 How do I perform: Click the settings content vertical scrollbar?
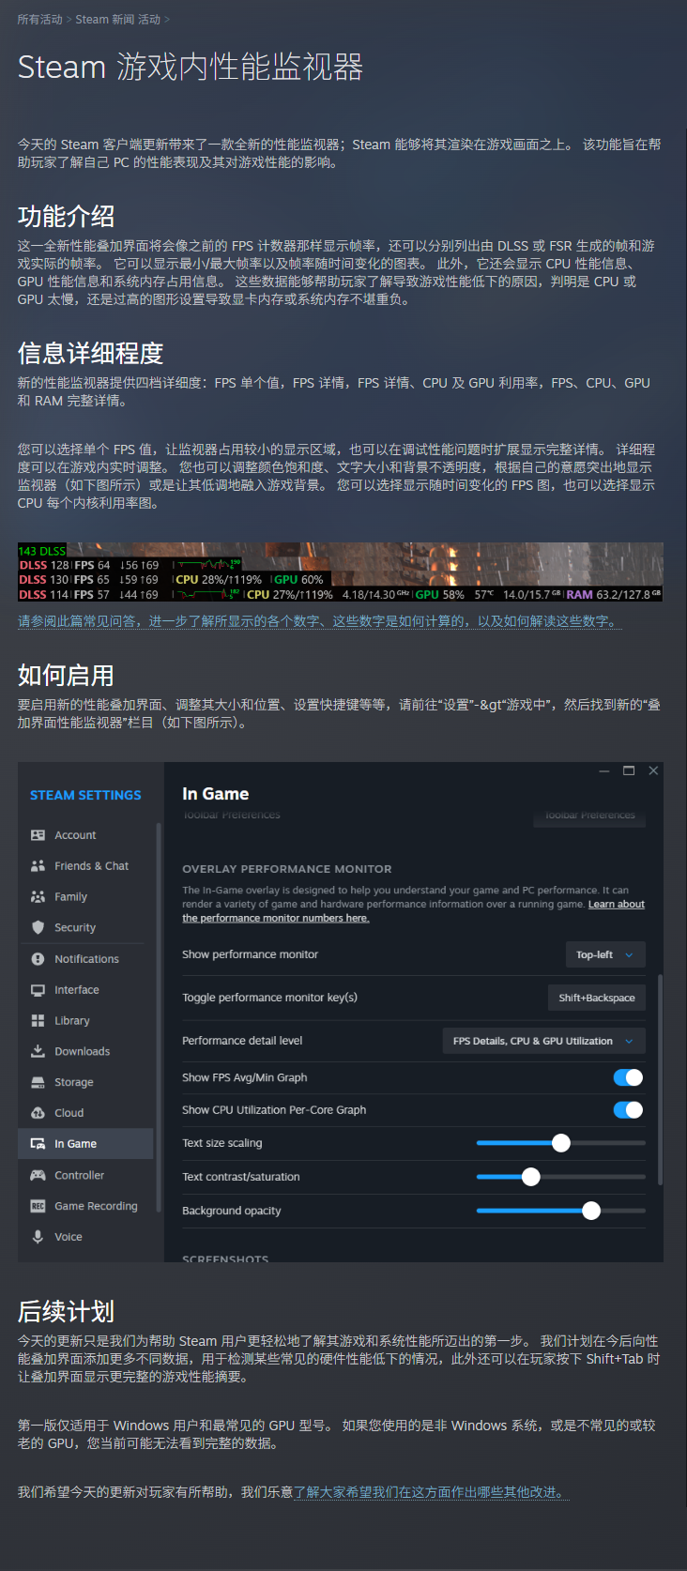click(x=661, y=1079)
